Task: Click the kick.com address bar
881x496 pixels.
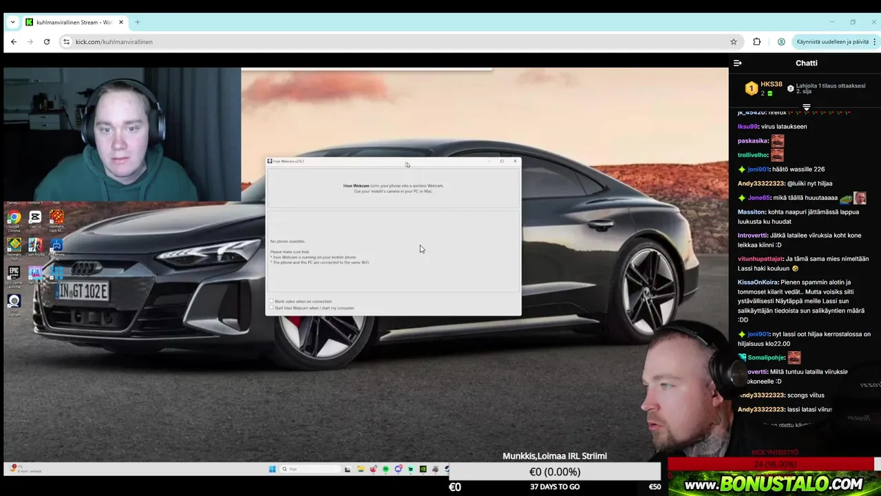Action: click(399, 41)
